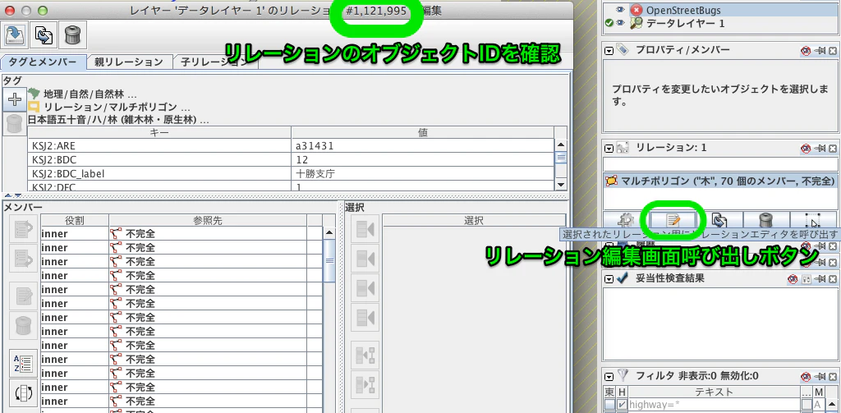This screenshot has width=841, height=413.
Task: Select the タグとメンバー tab
Action: [x=44, y=62]
